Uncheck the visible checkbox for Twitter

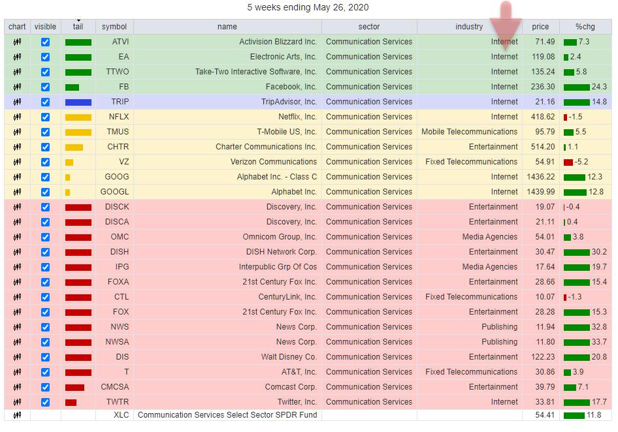pos(45,402)
